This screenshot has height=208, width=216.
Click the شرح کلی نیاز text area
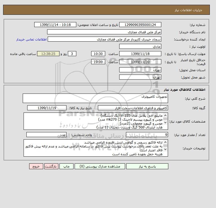pyautogui.click(x=95, y=98)
